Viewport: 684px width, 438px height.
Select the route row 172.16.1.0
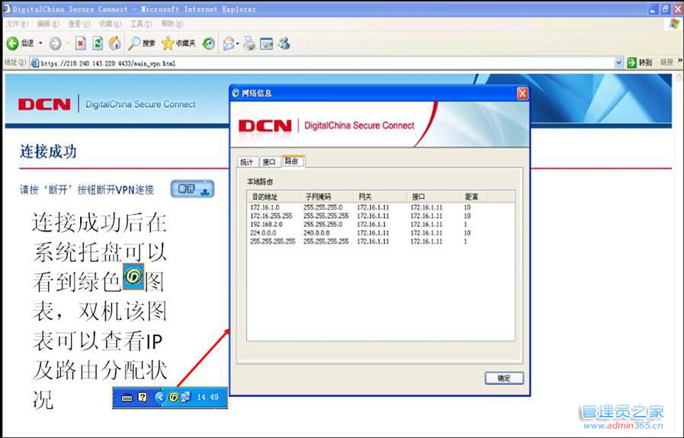click(381, 207)
